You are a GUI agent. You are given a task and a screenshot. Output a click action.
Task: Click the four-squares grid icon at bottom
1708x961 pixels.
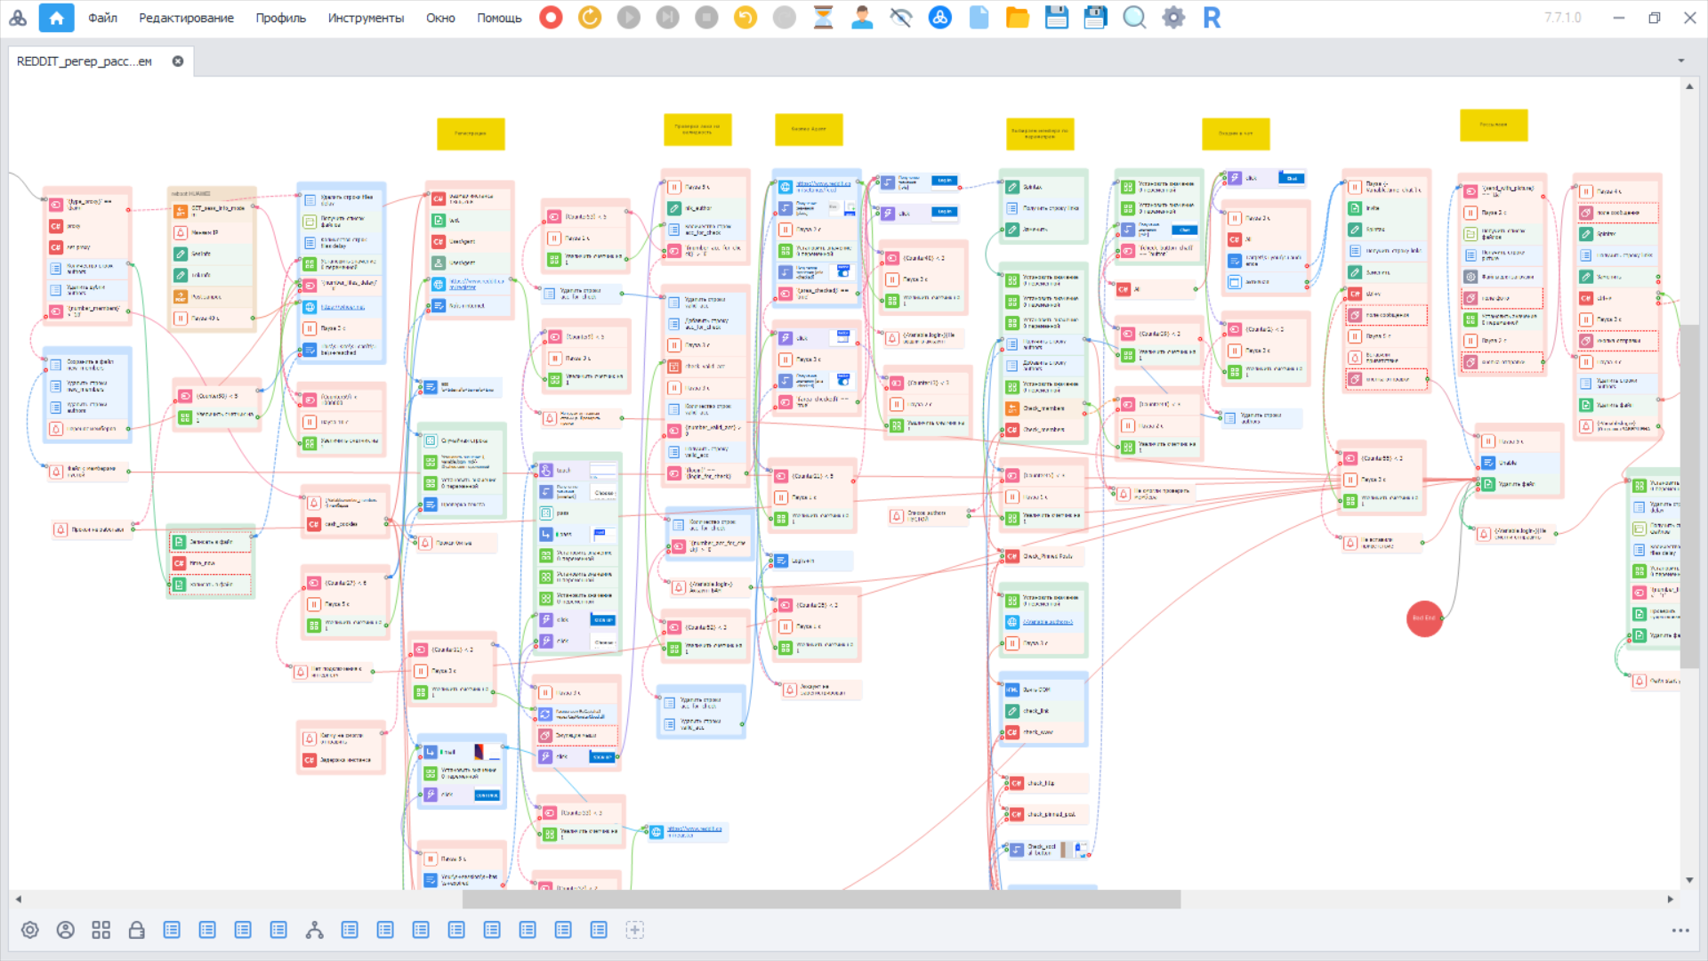[x=101, y=930]
